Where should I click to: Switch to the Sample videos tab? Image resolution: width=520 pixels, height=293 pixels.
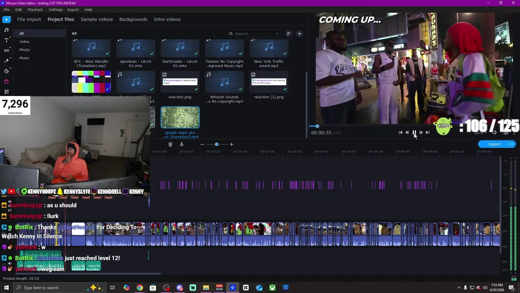point(97,19)
